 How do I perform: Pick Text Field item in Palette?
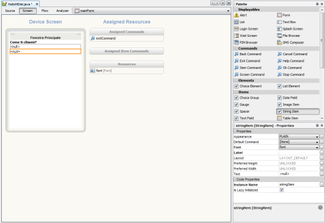coord(244,118)
